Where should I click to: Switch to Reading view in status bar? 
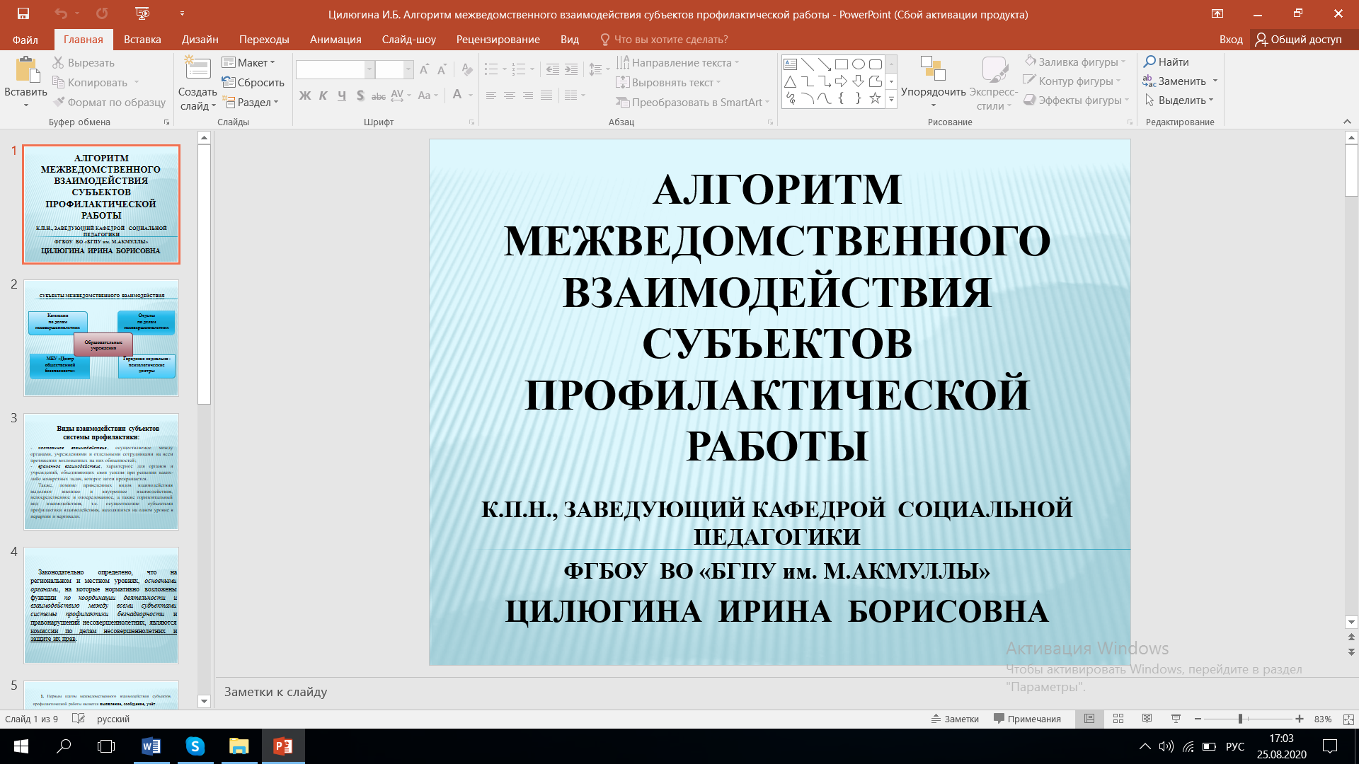[1147, 719]
